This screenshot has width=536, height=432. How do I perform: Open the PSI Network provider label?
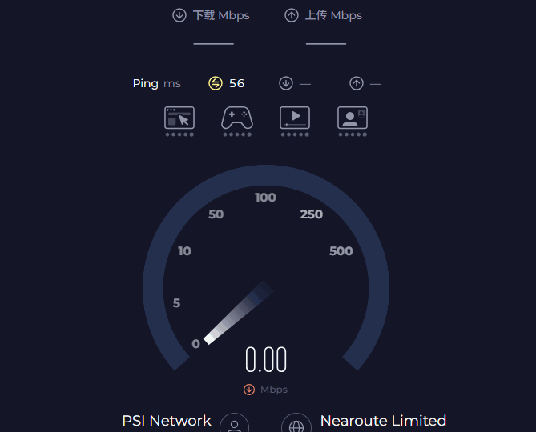(167, 421)
